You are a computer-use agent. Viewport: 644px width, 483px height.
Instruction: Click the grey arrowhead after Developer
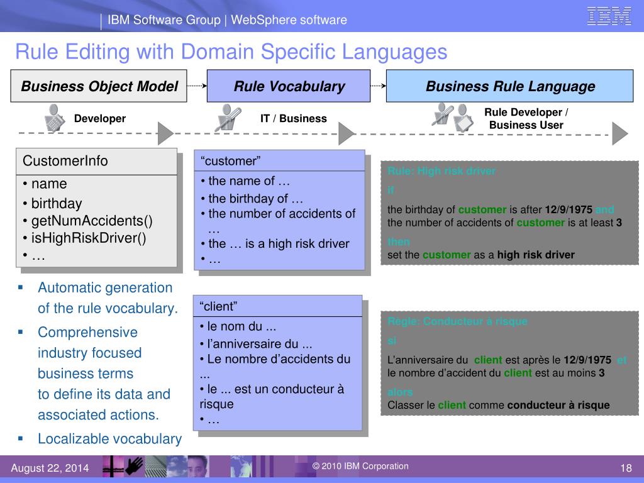pyautogui.click(x=166, y=133)
